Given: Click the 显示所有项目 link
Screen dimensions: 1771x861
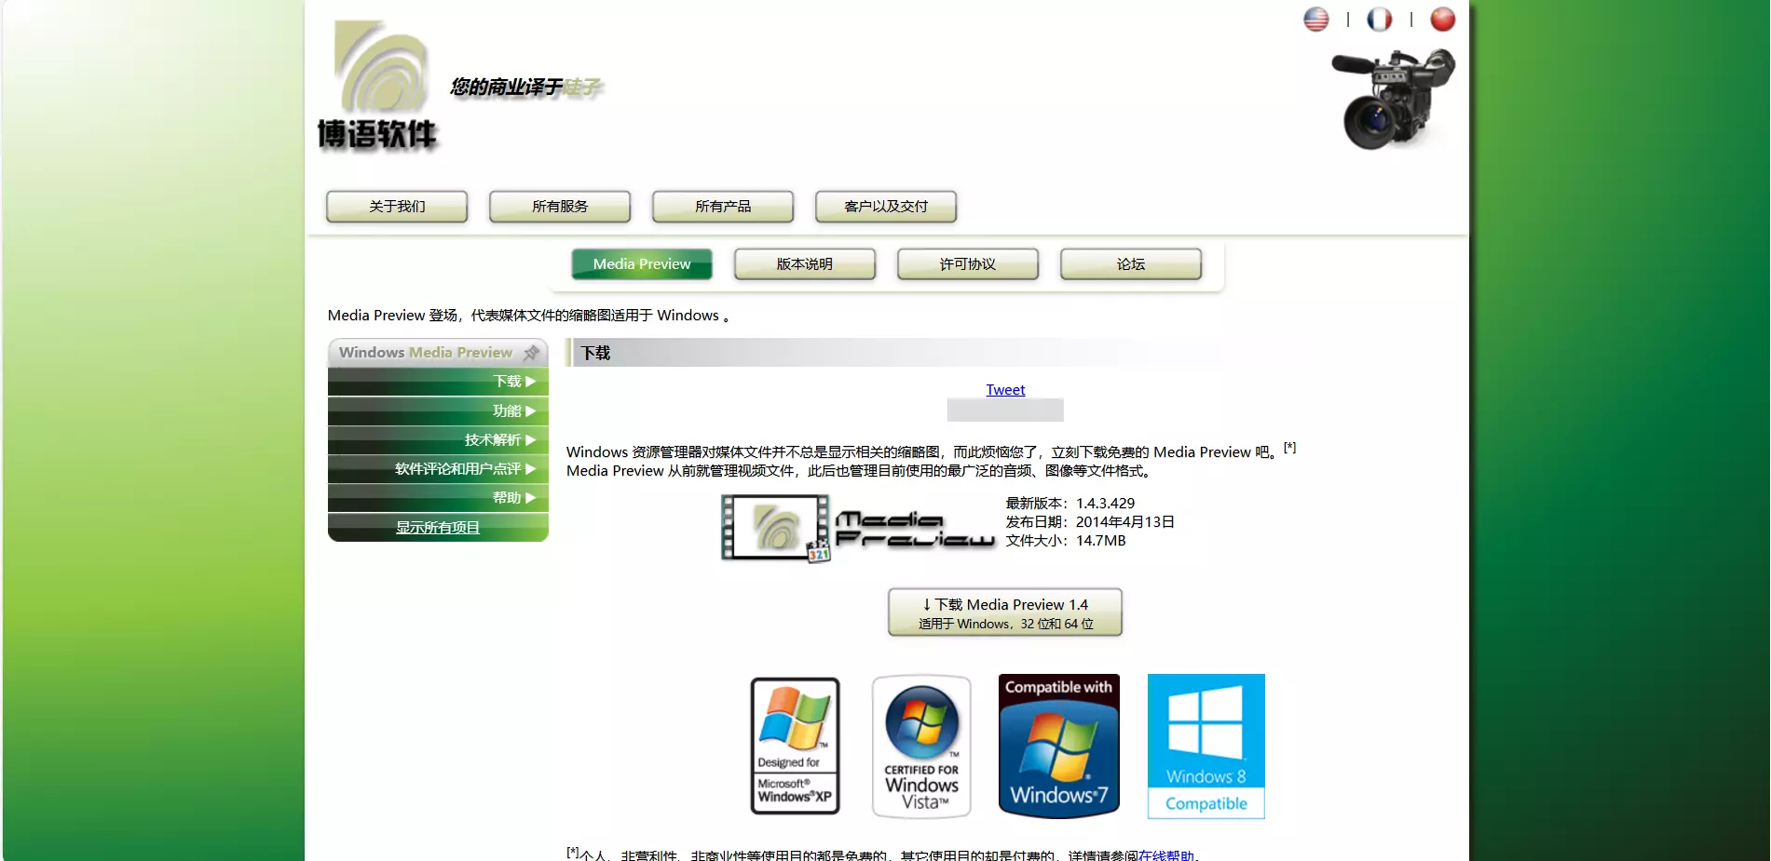Looking at the screenshot, I should coord(438,528).
